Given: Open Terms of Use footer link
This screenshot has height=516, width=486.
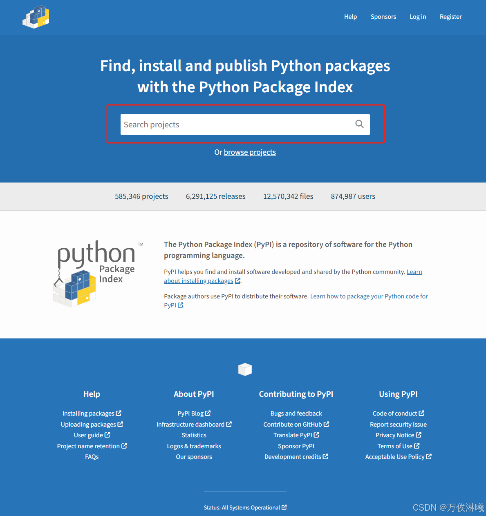Looking at the screenshot, I should [x=399, y=446].
